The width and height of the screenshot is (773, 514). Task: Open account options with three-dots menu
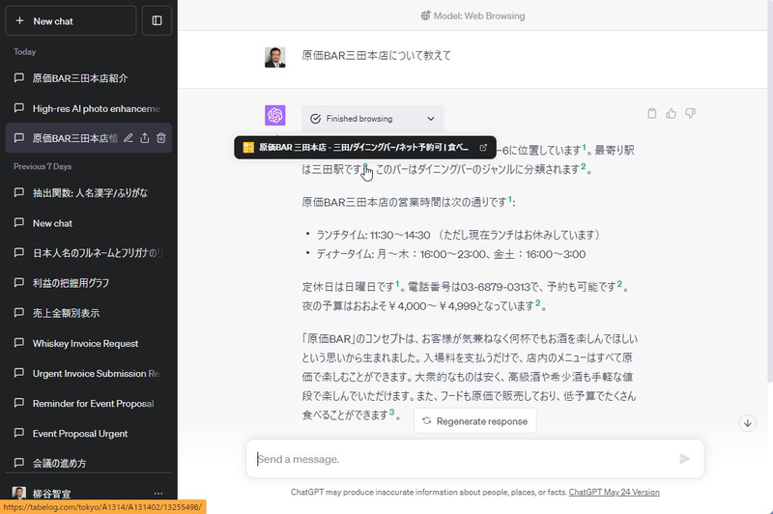(158, 494)
